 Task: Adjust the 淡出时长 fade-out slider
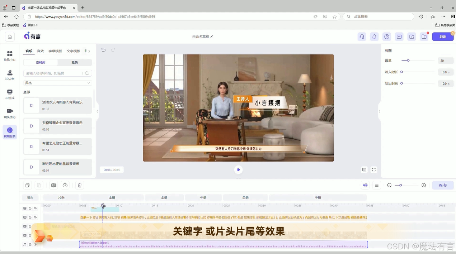[401, 83]
